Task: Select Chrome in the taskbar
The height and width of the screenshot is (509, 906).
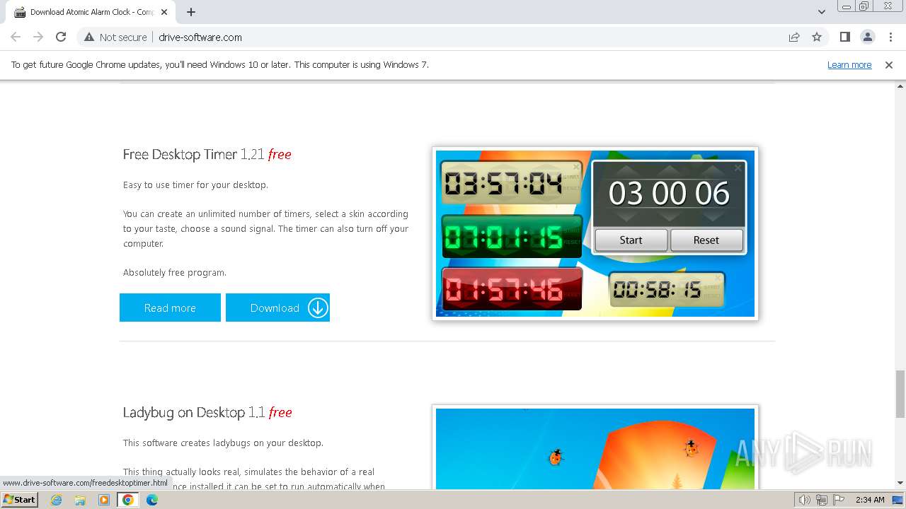Action: [x=128, y=500]
